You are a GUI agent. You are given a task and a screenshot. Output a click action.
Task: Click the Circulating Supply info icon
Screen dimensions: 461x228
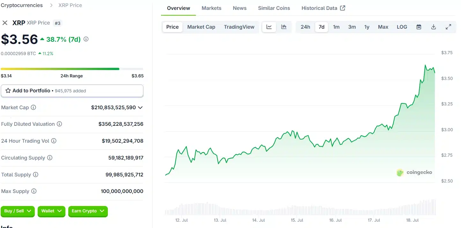click(50, 158)
